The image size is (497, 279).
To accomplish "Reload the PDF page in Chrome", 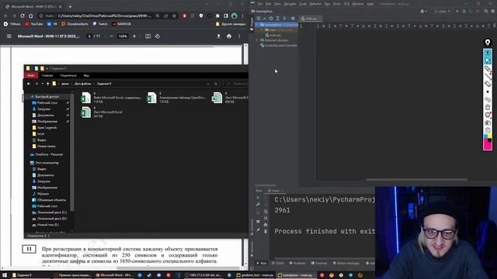I will point(23,15).
